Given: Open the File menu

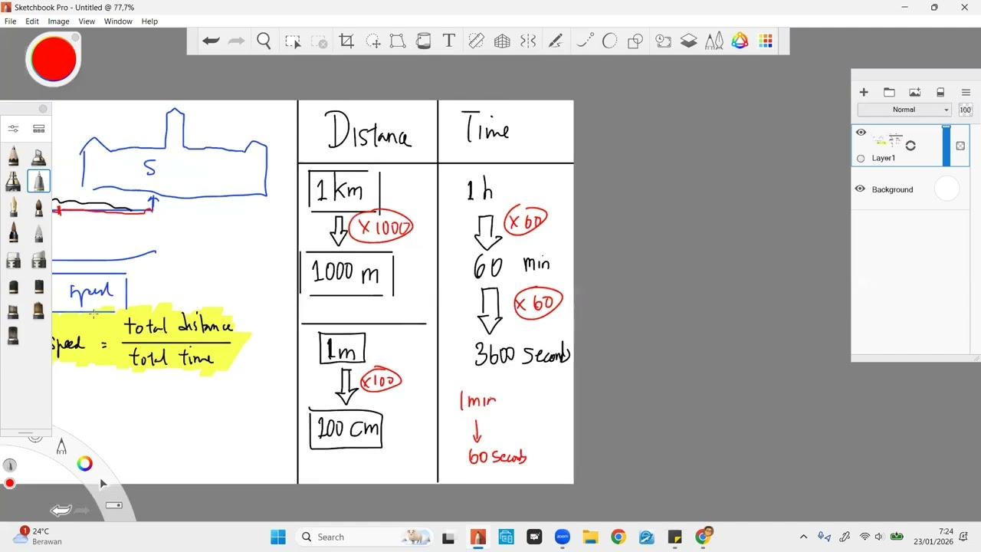Looking at the screenshot, I should click(11, 21).
